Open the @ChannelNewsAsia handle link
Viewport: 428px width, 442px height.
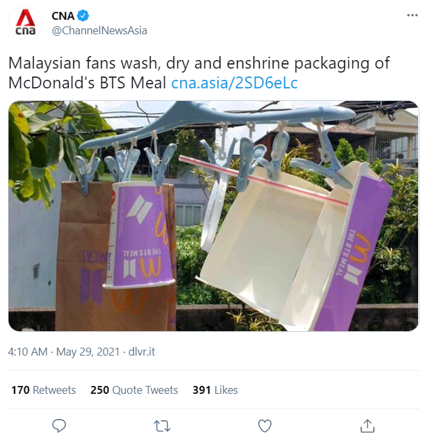click(99, 30)
